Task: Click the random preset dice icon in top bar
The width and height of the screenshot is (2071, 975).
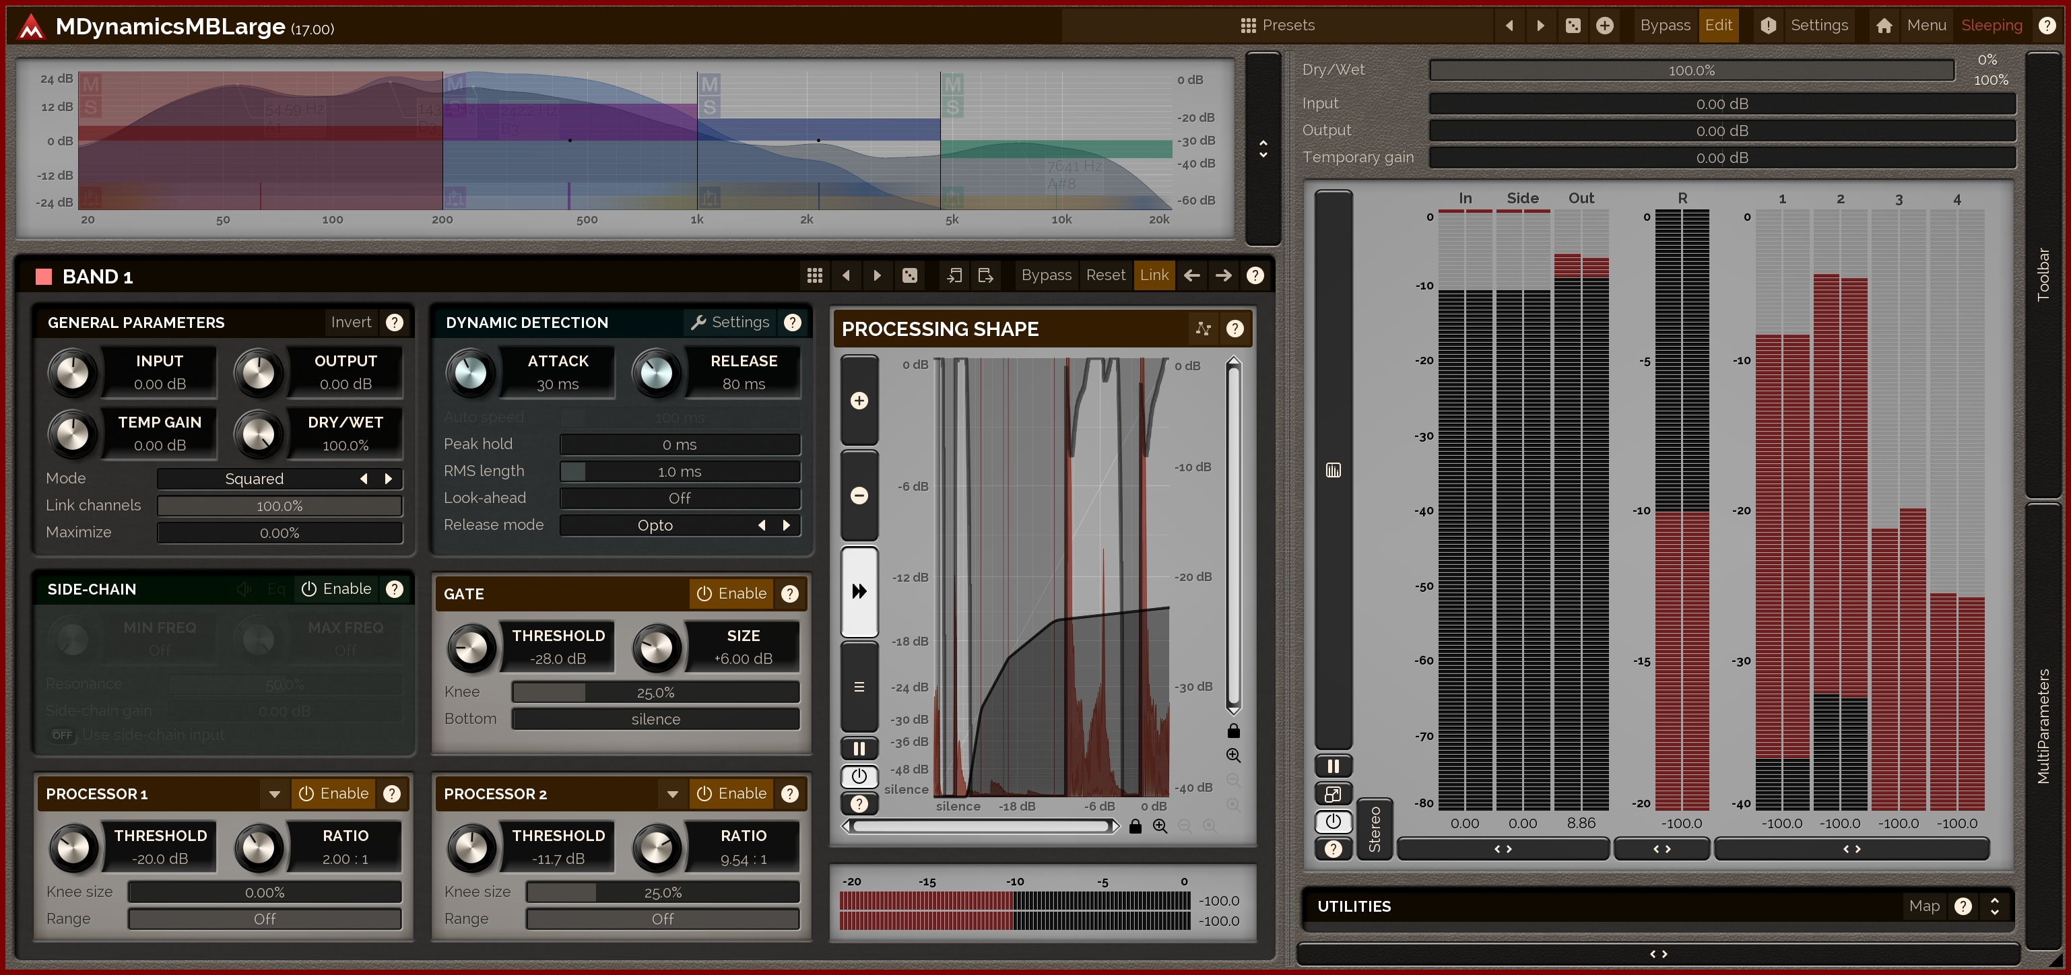Action: point(1573,26)
